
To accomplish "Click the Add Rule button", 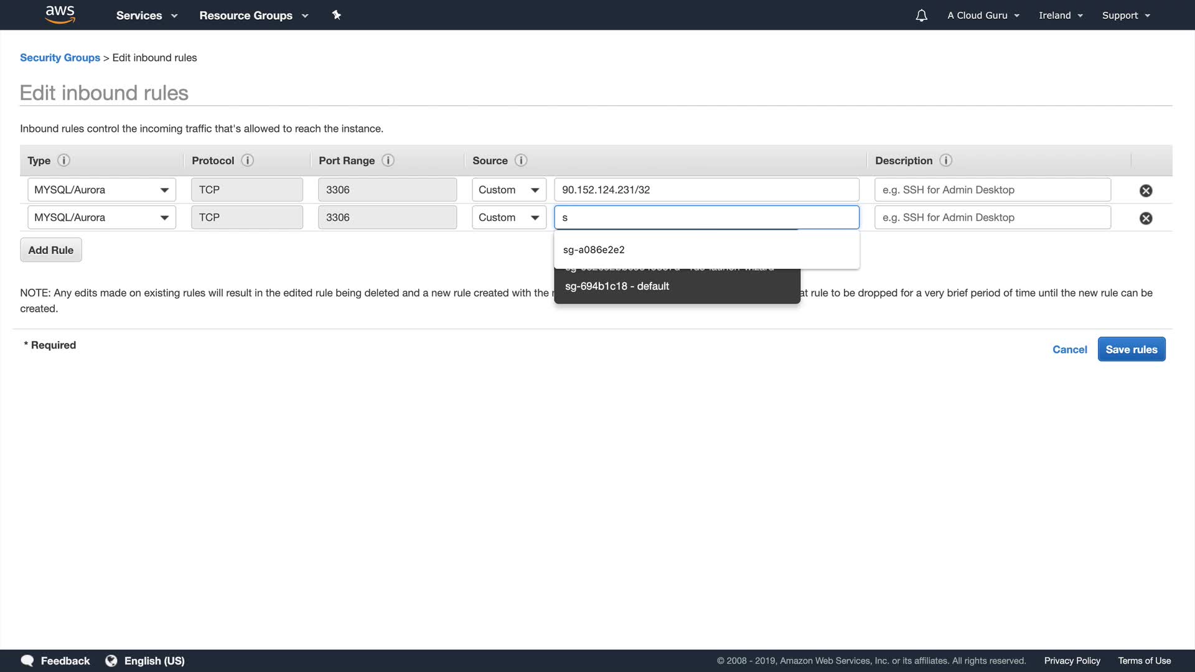I will pyautogui.click(x=50, y=250).
